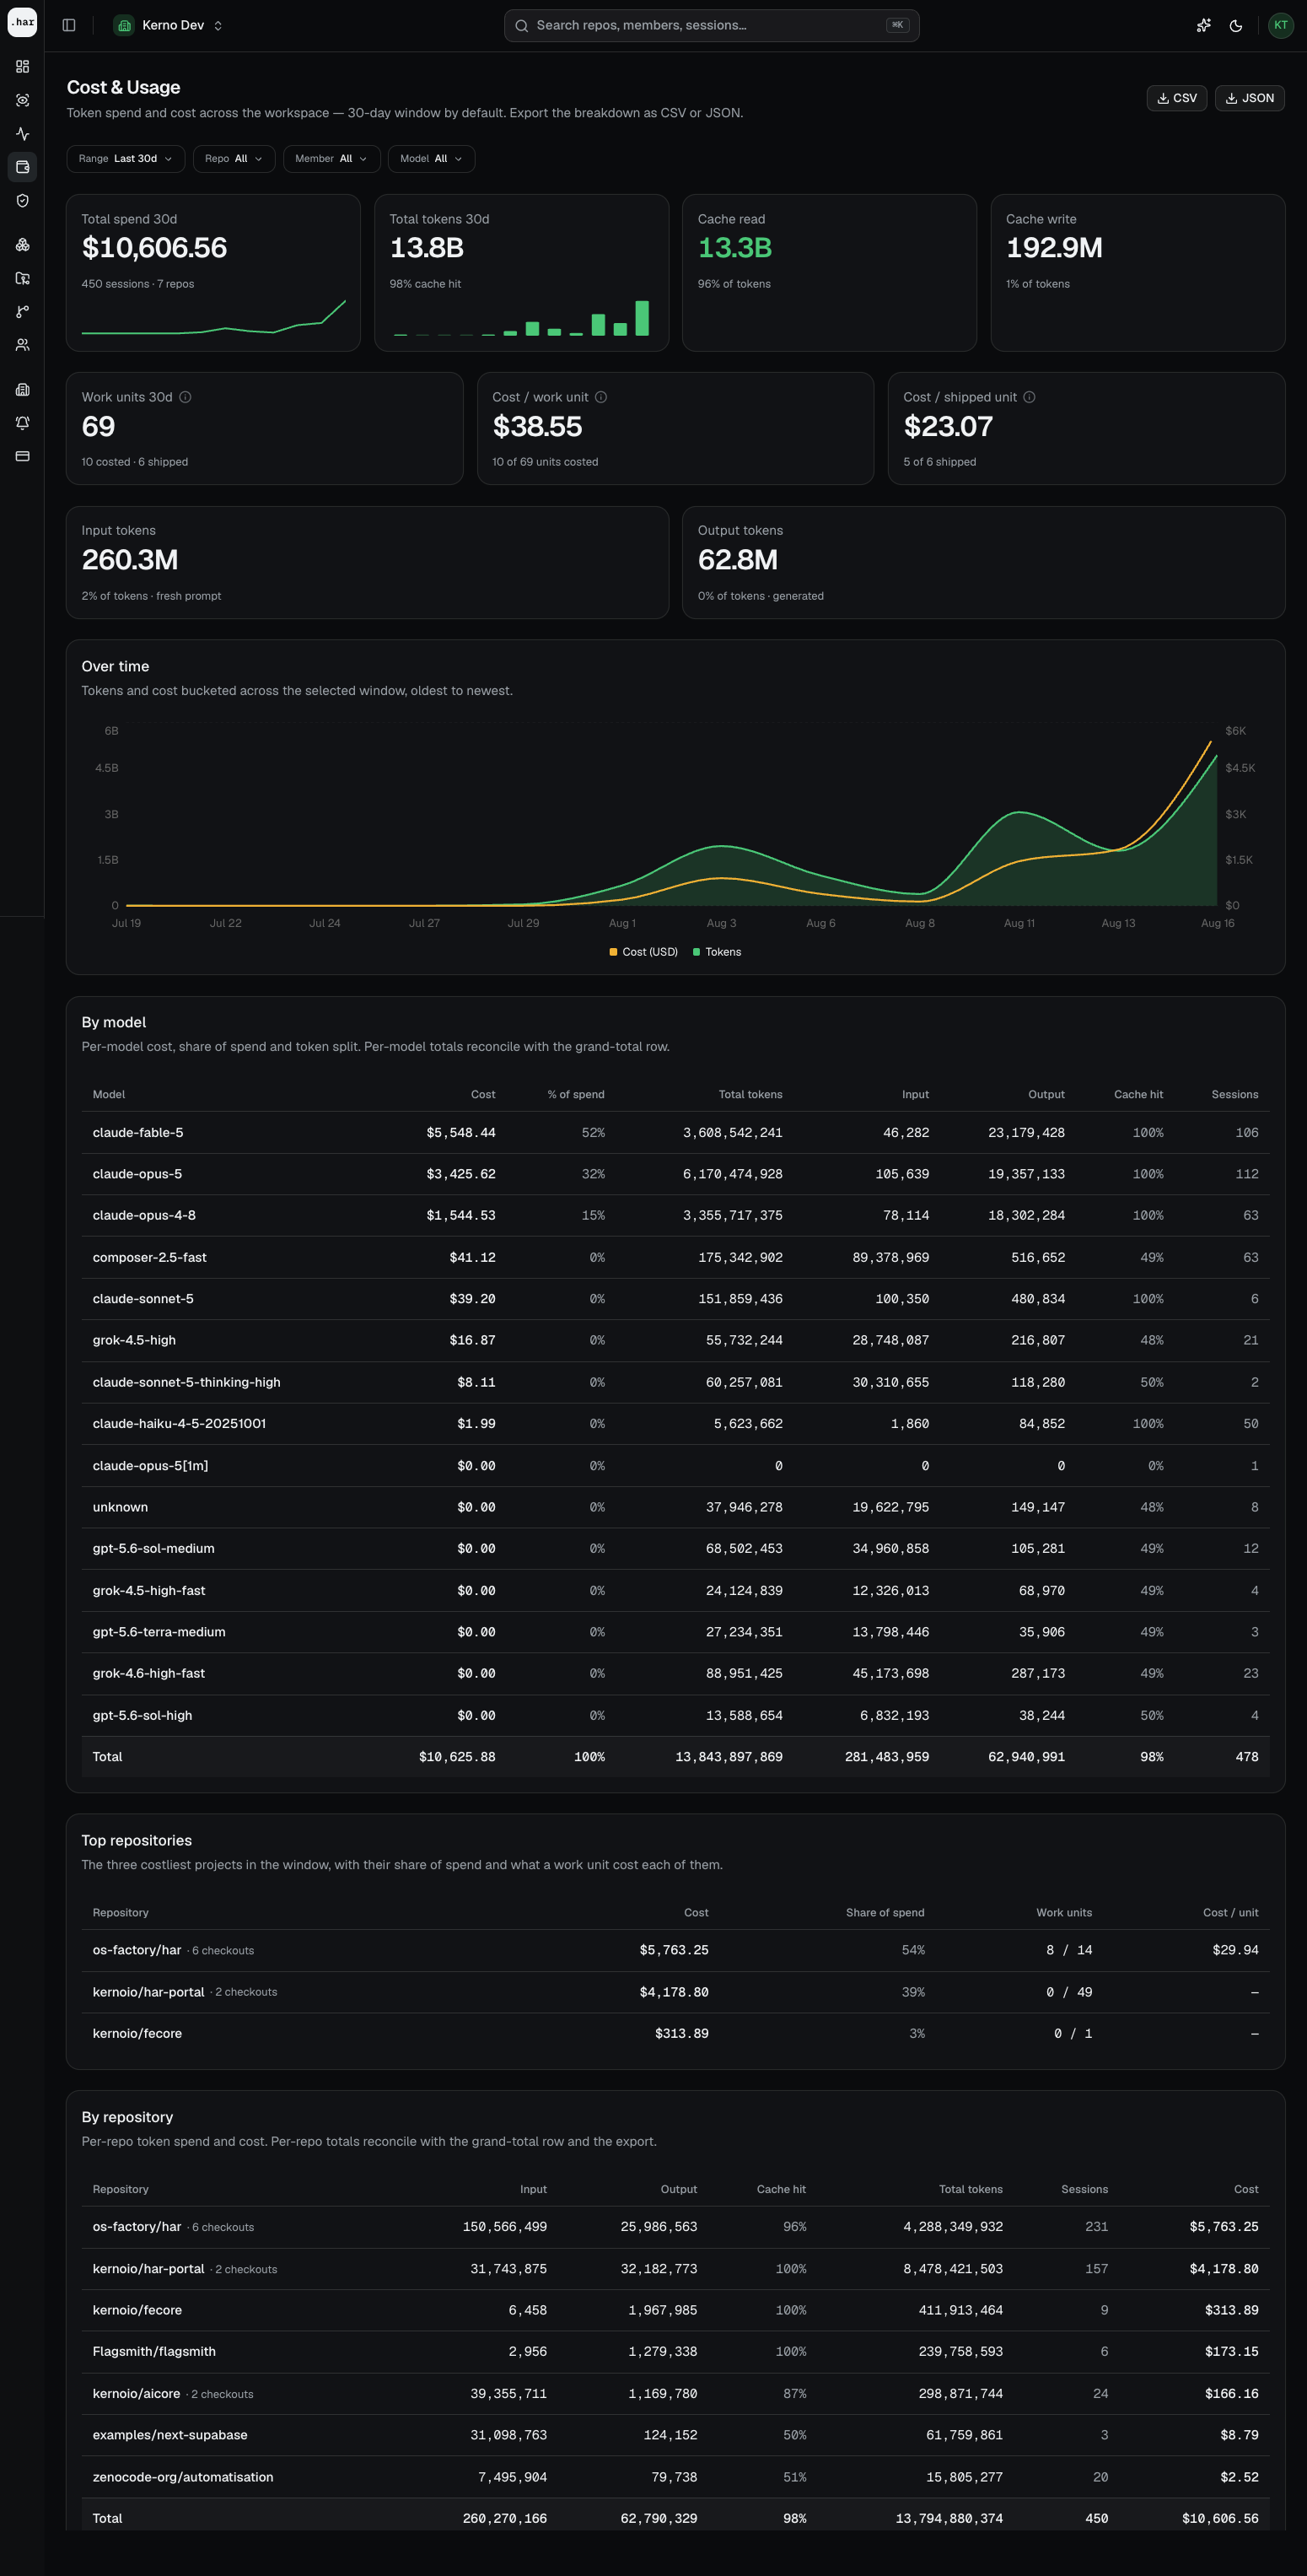Click the Cache hit header in By model table
1307x2576 pixels.
[x=1138, y=1094]
